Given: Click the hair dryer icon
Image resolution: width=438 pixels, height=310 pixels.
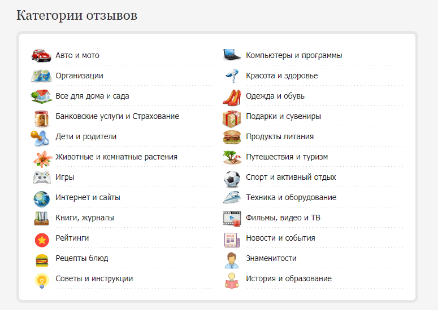Looking at the screenshot, I should pos(232,76).
